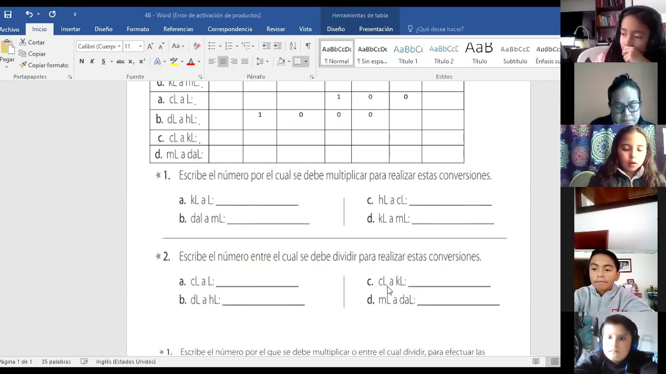
Task: Open the change case Aa menu
Action: tap(177, 47)
